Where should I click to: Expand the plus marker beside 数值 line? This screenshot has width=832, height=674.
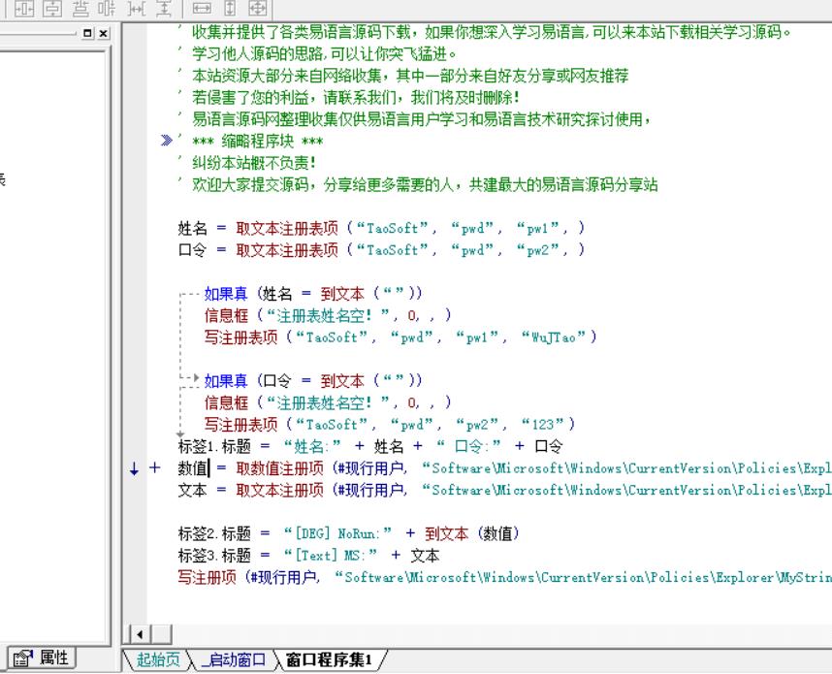click(153, 468)
